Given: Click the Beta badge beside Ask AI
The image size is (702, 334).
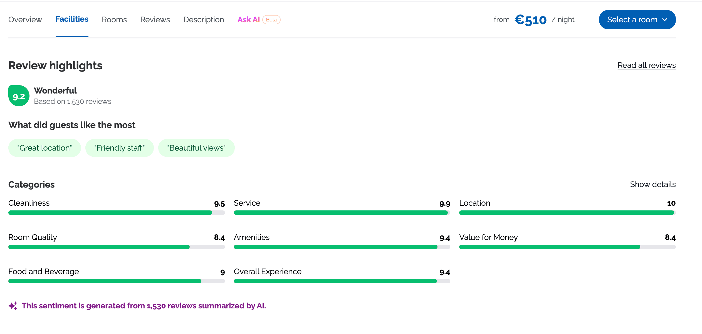Looking at the screenshot, I should 271,19.
